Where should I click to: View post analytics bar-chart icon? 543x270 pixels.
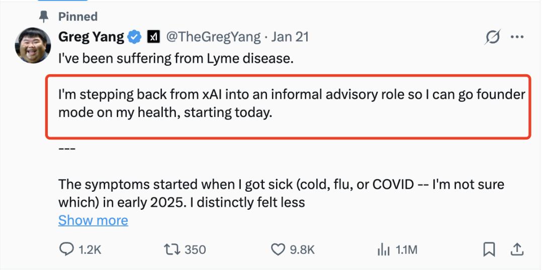[x=384, y=249]
